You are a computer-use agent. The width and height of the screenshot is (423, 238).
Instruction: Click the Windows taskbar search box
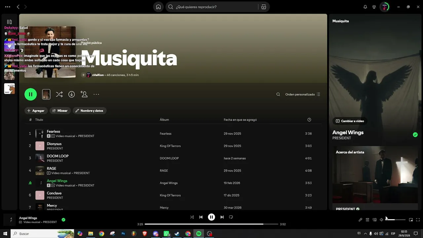[x=43, y=234]
